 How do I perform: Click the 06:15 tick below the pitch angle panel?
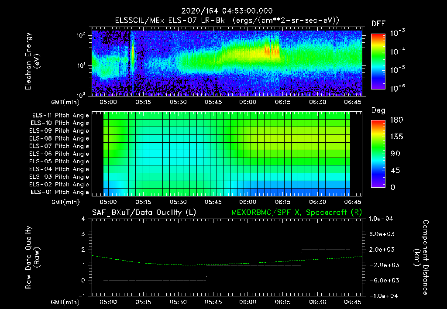(x=283, y=202)
